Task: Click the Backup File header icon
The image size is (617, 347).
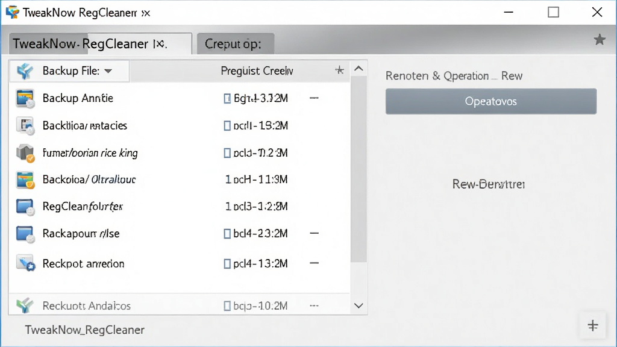Action: (x=25, y=71)
